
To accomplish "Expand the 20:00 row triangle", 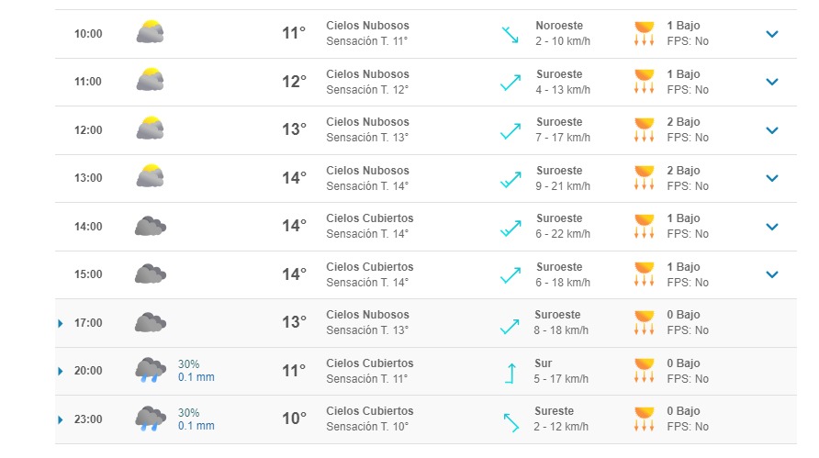I will coord(61,371).
